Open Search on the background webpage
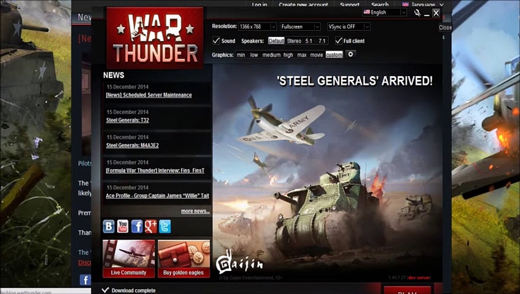Screen dimensions: 520x294 pos(380,4)
